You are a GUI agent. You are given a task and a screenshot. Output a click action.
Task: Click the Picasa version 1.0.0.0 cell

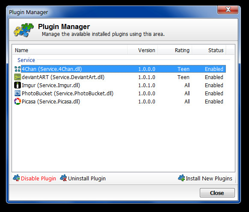147,101
